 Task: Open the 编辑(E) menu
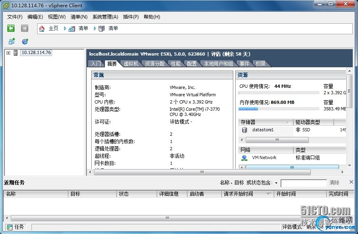point(35,17)
